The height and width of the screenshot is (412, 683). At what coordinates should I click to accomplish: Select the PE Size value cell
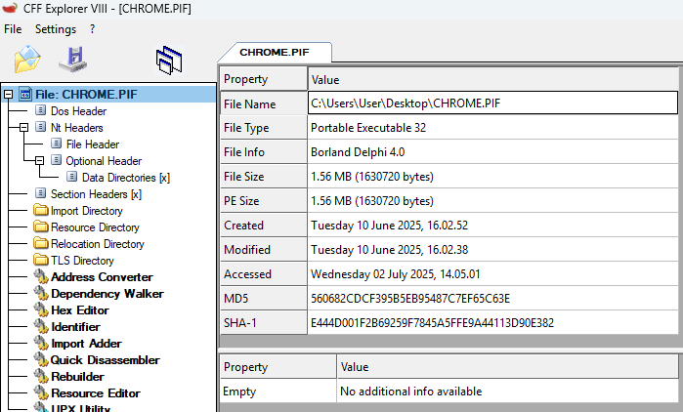[x=492, y=201]
